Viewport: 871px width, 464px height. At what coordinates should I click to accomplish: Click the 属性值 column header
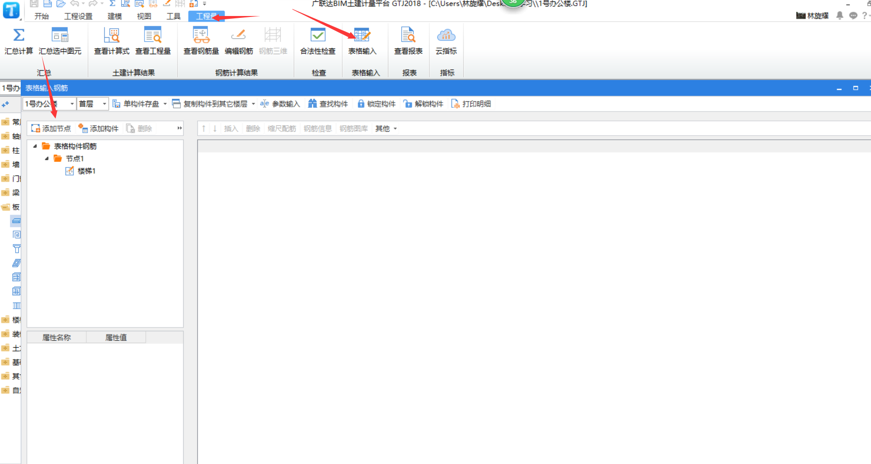pos(116,337)
